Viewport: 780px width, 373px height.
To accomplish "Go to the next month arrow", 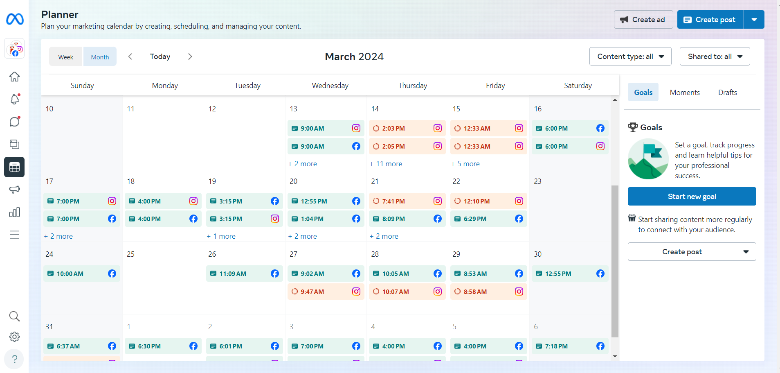I will click(x=190, y=57).
